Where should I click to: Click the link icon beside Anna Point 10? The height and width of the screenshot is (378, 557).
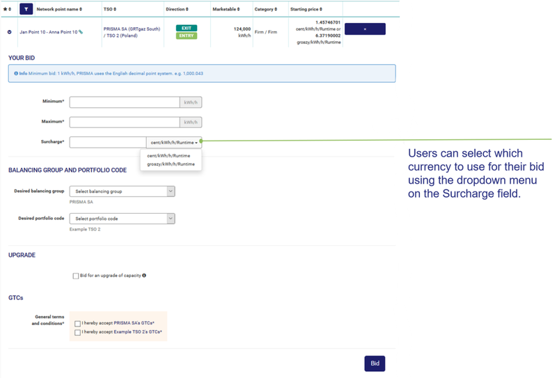[81, 32]
